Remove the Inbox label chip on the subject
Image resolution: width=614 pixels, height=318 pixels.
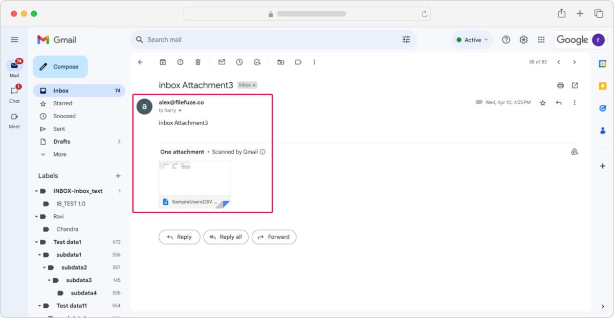click(254, 85)
